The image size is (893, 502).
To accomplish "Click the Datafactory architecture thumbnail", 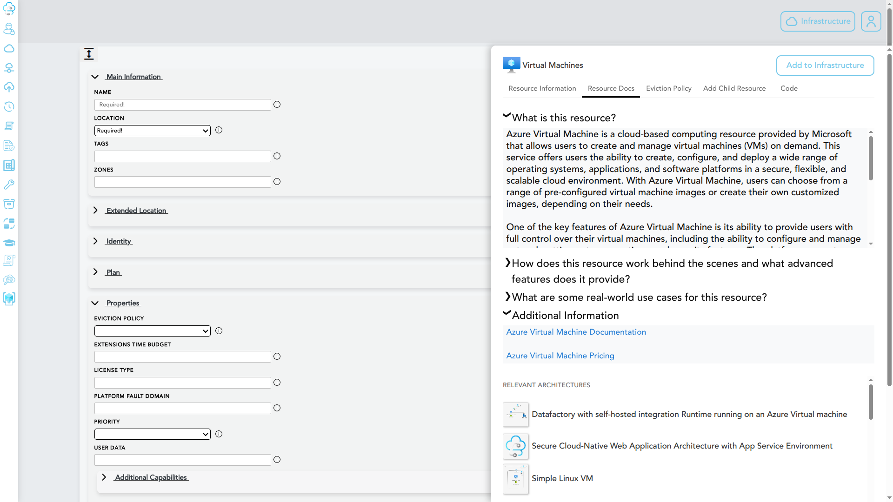I will (x=515, y=415).
